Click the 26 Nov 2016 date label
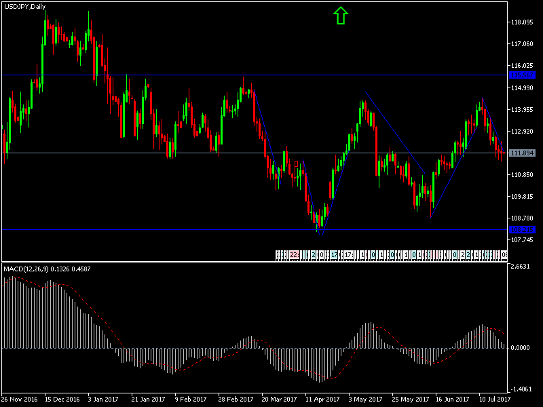Viewport: 543px width, 407px height. tap(19, 400)
